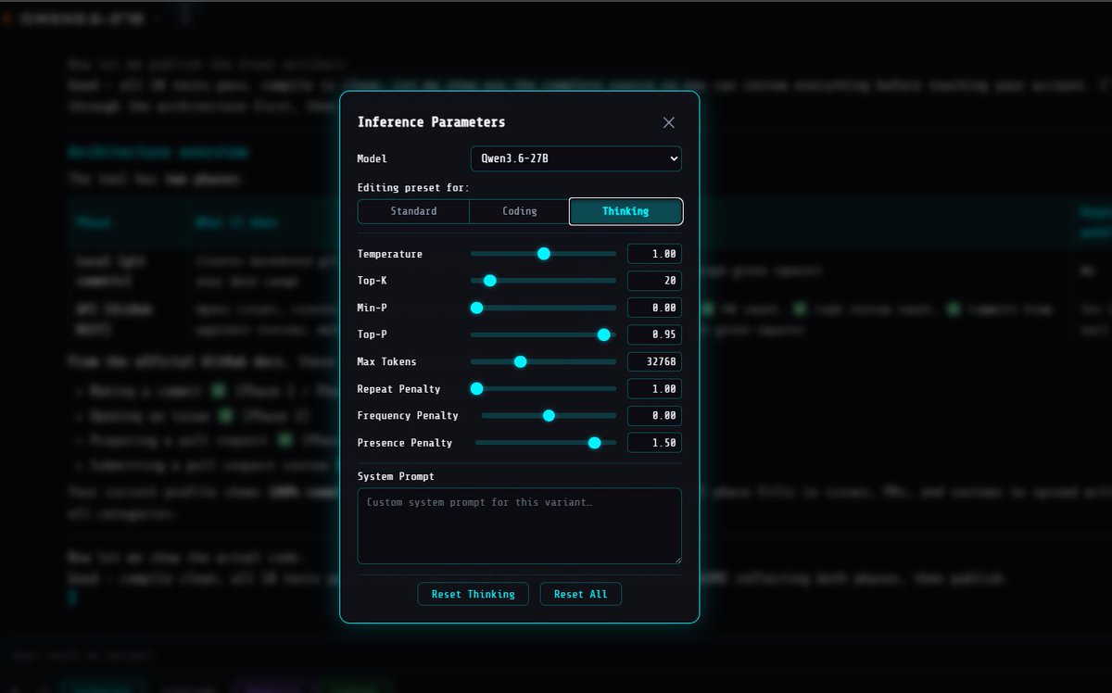Click the Max Tokens label

click(387, 361)
